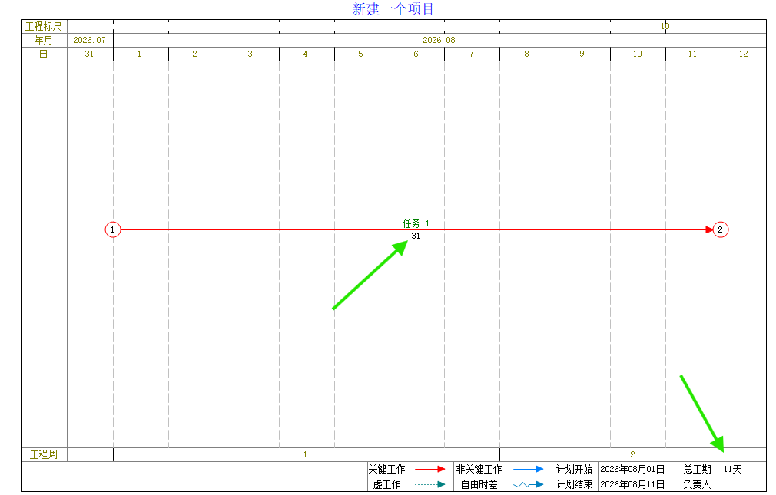Click the blue non-critical arrow in legend
Image resolution: width=776 pixels, height=495 pixels.
tap(528, 469)
